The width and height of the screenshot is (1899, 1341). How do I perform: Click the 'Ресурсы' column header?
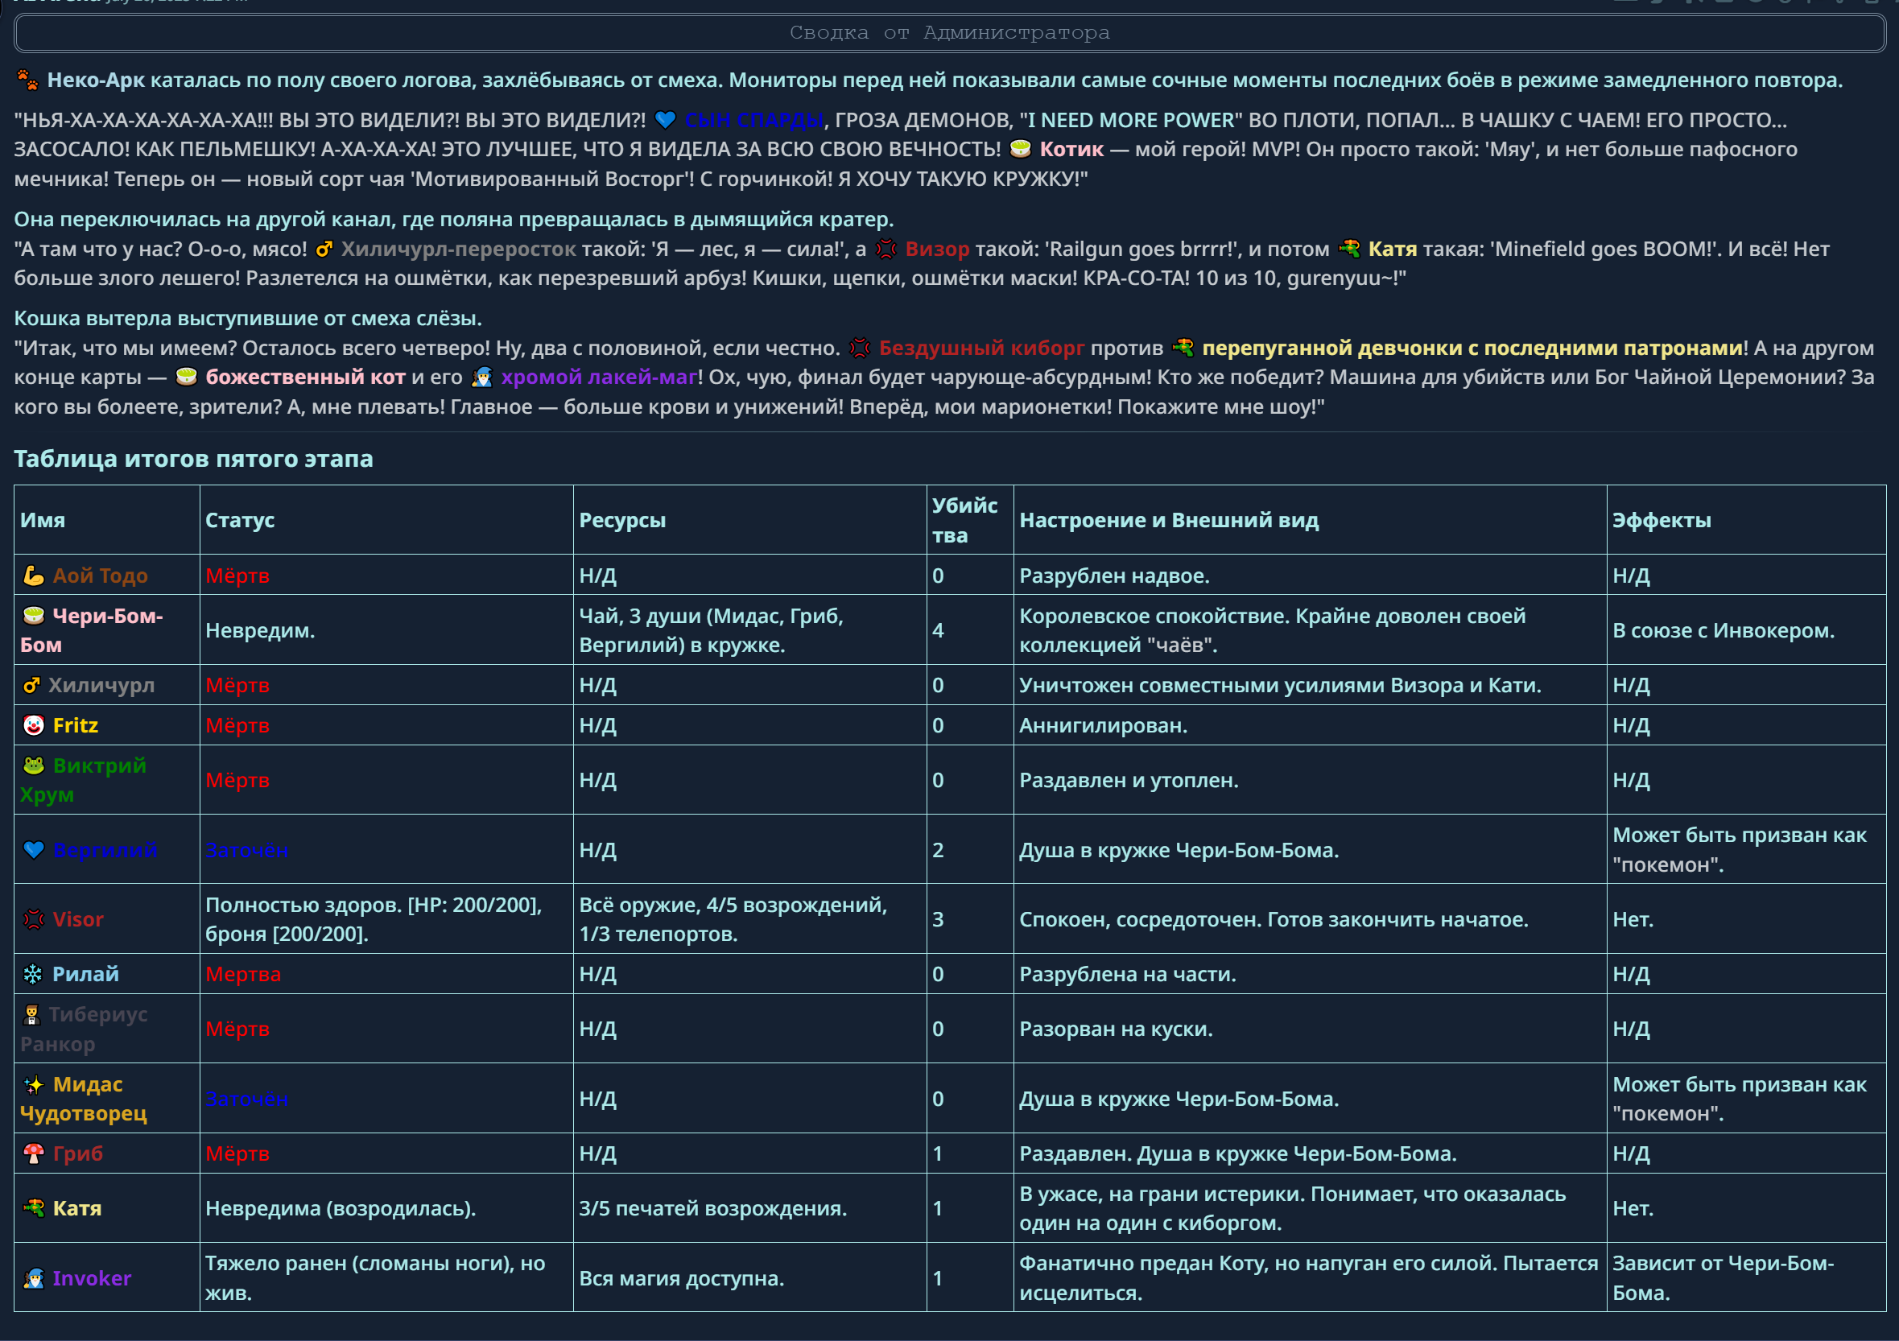[622, 520]
